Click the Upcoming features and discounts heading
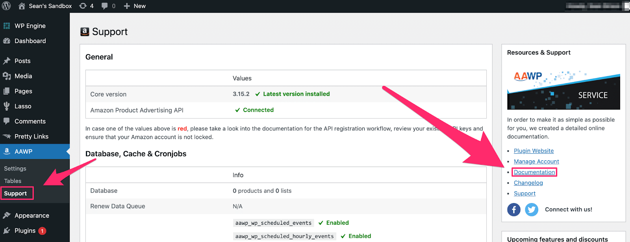Screen dimensions: 630x242 (558, 239)
